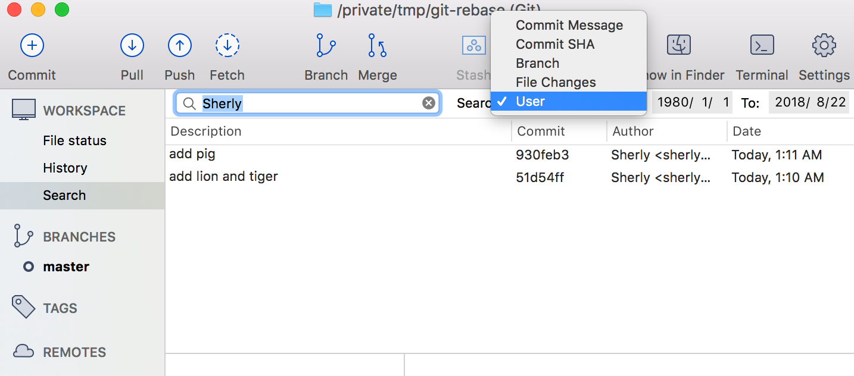Select the 'add pig' commit row
The width and height of the screenshot is (854, 376).
click(334, 155)
